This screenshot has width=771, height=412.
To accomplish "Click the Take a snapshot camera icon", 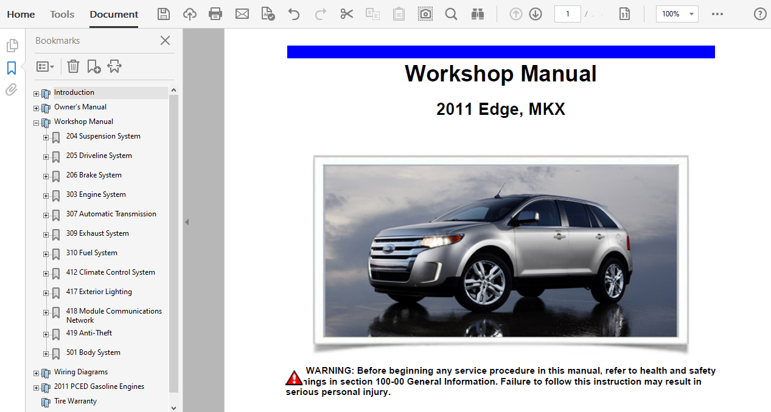I will pos(425,14).
